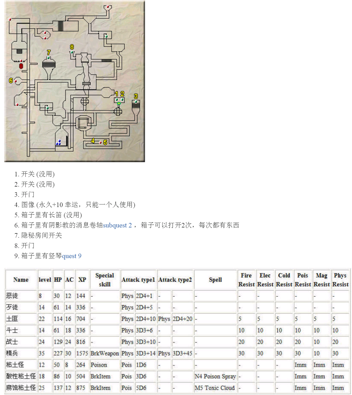Select the 粘土怪 name cell

21,365
